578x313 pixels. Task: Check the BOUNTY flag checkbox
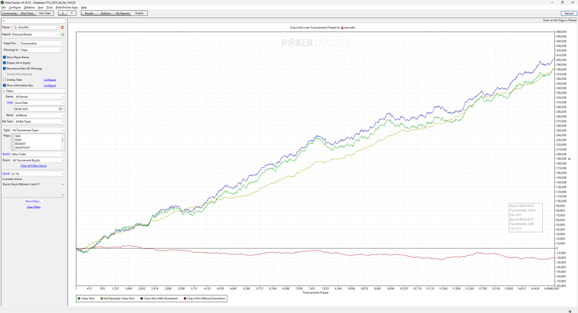[x=13, y=144]
